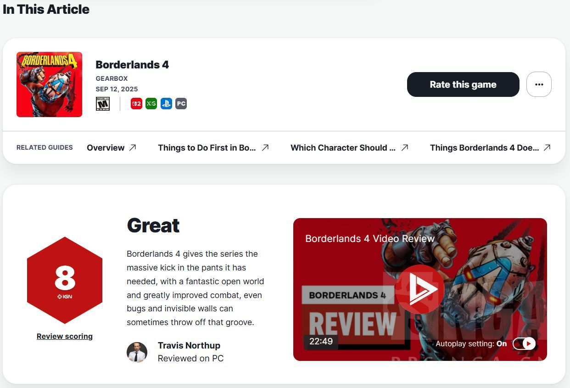Click the Borderlands 4 game title
This screenshot has width=570, height=388.
[x=132, y=65]
